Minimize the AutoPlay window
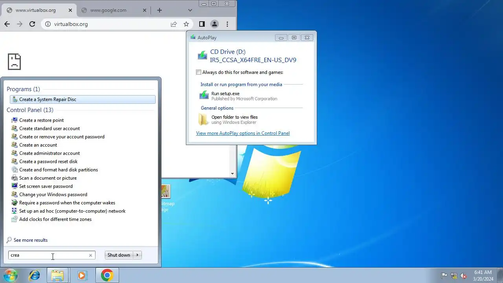The height and width of the screenshot is (283, 503). pyautogui.click(x=281, y=38)
